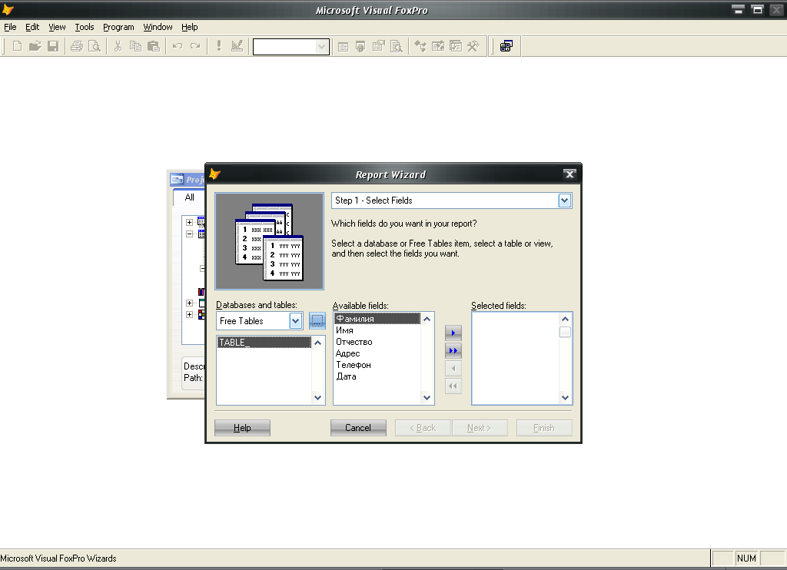Viewport: 787px width, 570px height.
Task: Select TABLE_ in the tables list
Action: 264,342
